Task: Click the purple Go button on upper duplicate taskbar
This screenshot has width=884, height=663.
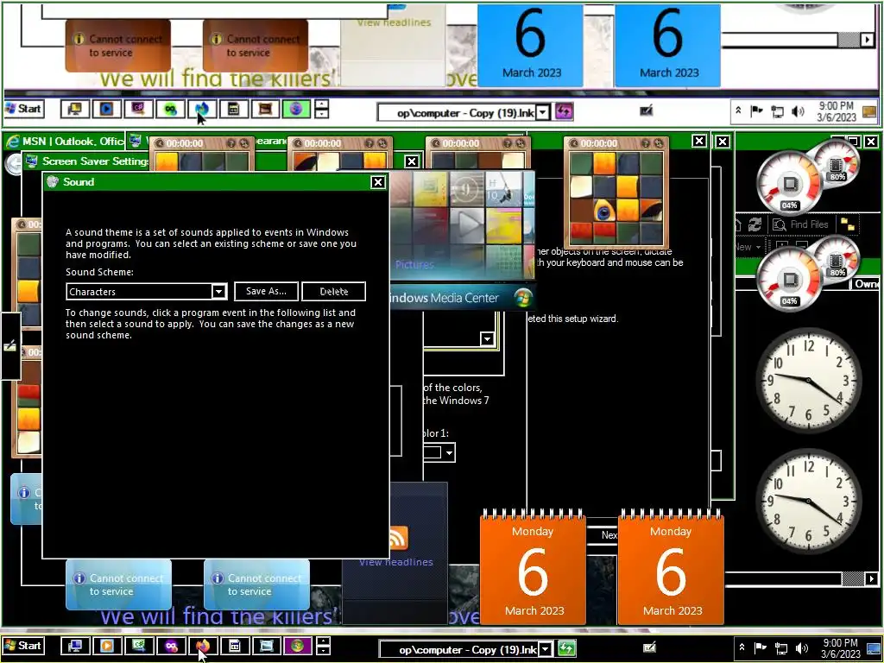Action: [564, 111]
